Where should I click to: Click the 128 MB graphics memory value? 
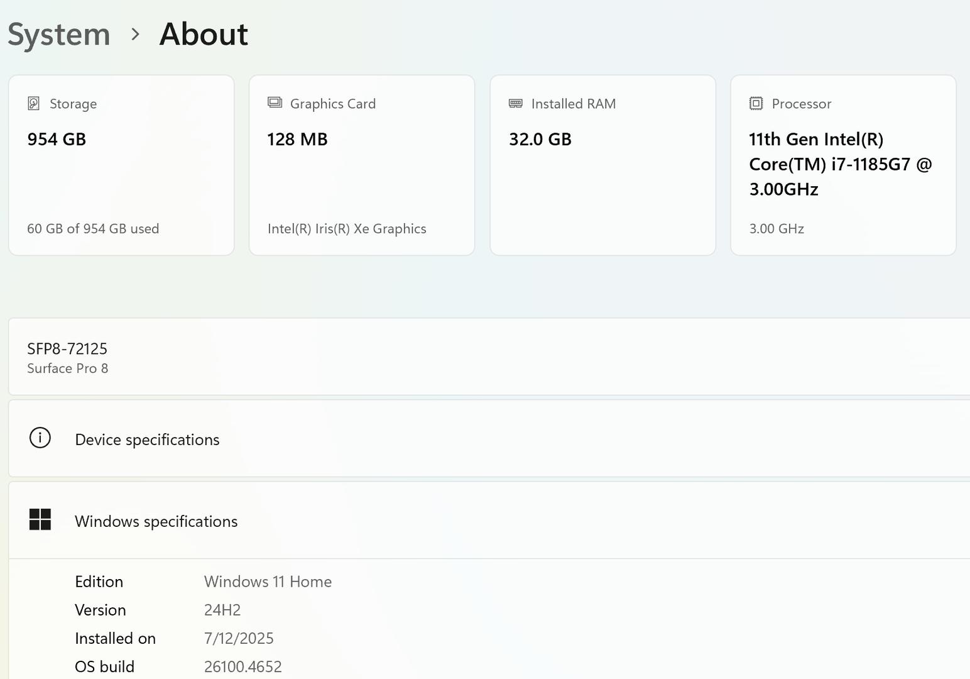tap(297, 139)
